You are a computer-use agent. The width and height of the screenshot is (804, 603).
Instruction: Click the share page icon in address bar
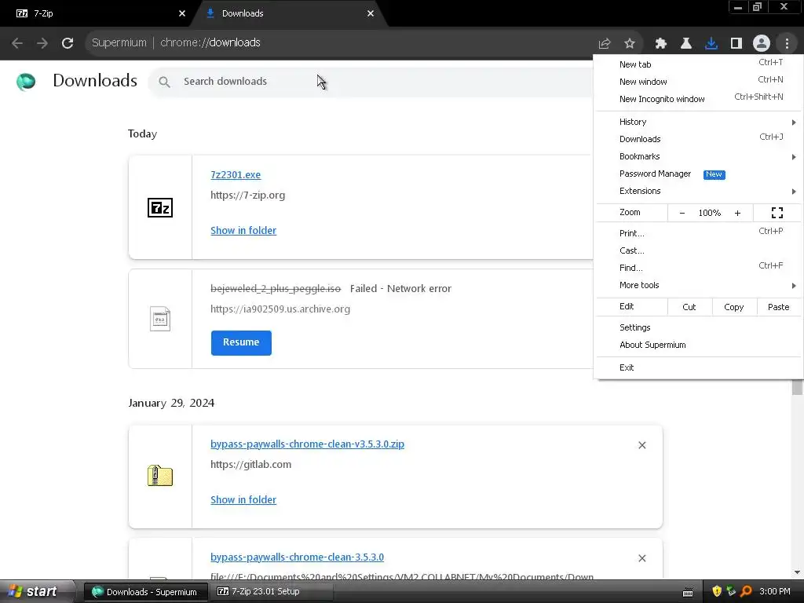click(605, 44)
